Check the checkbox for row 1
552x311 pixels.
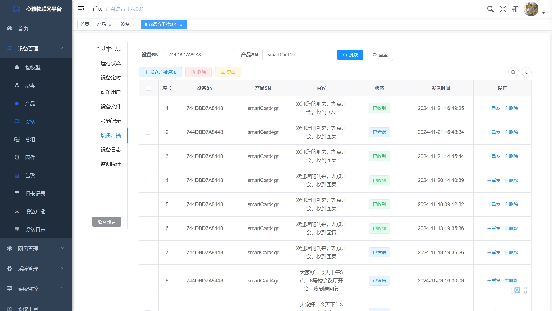coord(148,108)
